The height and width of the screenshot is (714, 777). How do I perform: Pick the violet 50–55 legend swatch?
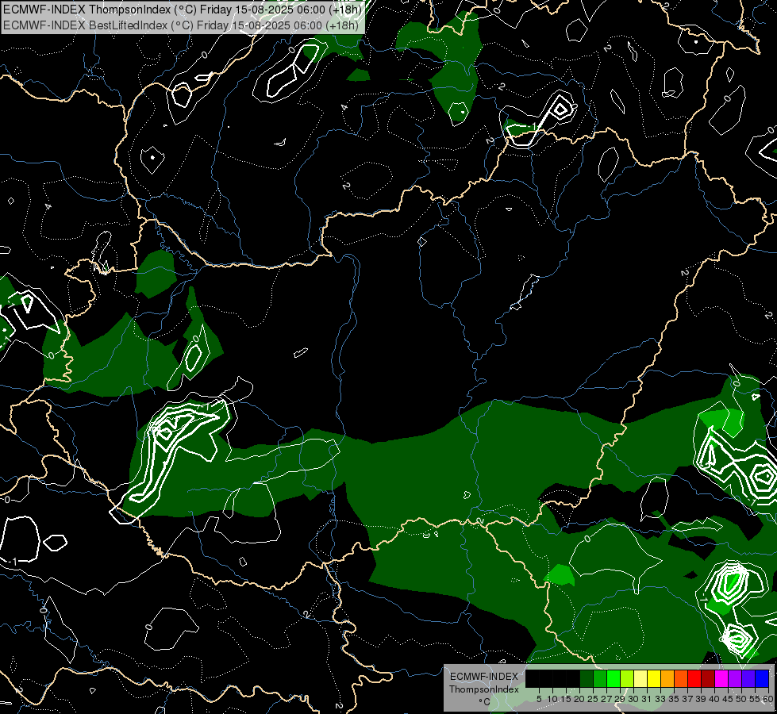(x=748, y=678)
